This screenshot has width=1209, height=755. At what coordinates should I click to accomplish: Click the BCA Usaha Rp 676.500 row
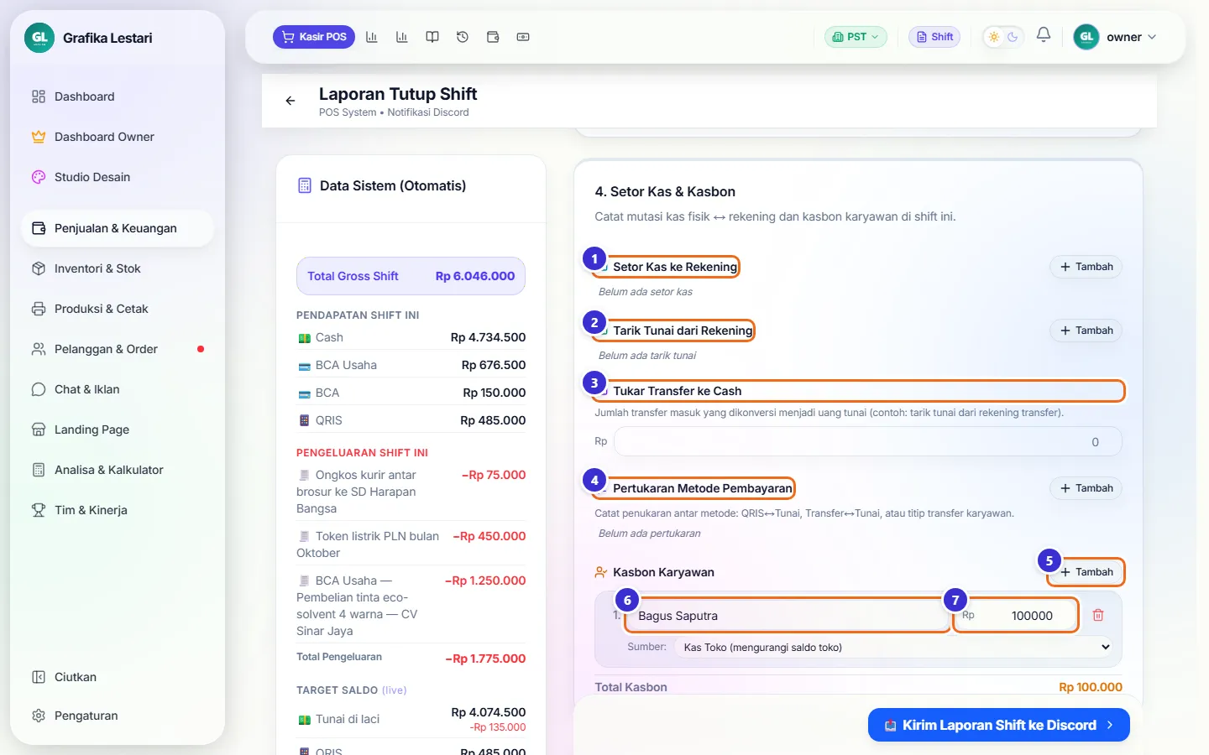(x=411, y=365)
